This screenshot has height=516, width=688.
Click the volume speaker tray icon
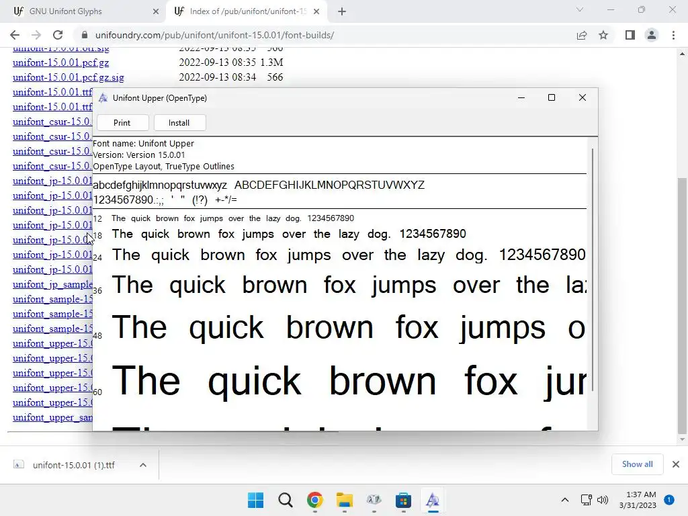603,500
